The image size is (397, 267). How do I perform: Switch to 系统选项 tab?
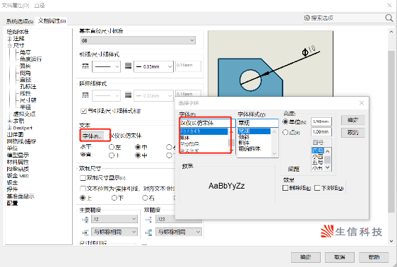(x=20, y=21)
